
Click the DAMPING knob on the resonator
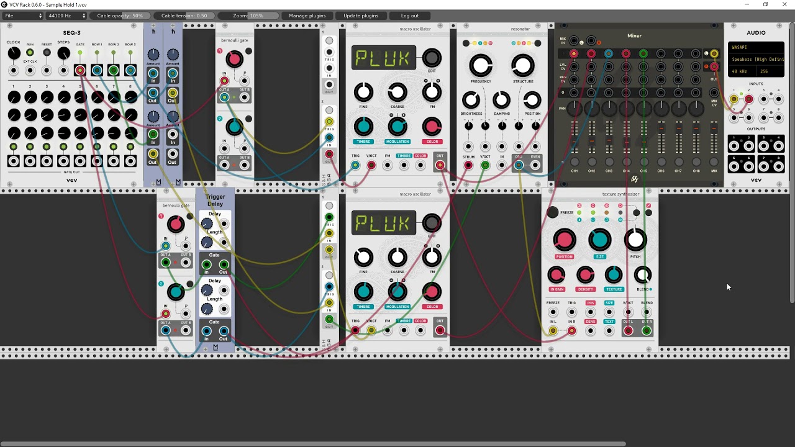pyautogui.click(x=502, y=100)
